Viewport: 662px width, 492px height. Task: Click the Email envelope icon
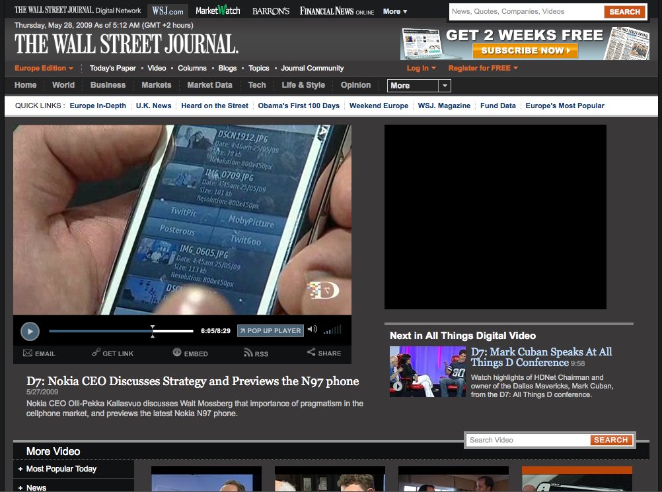[27, 353]
